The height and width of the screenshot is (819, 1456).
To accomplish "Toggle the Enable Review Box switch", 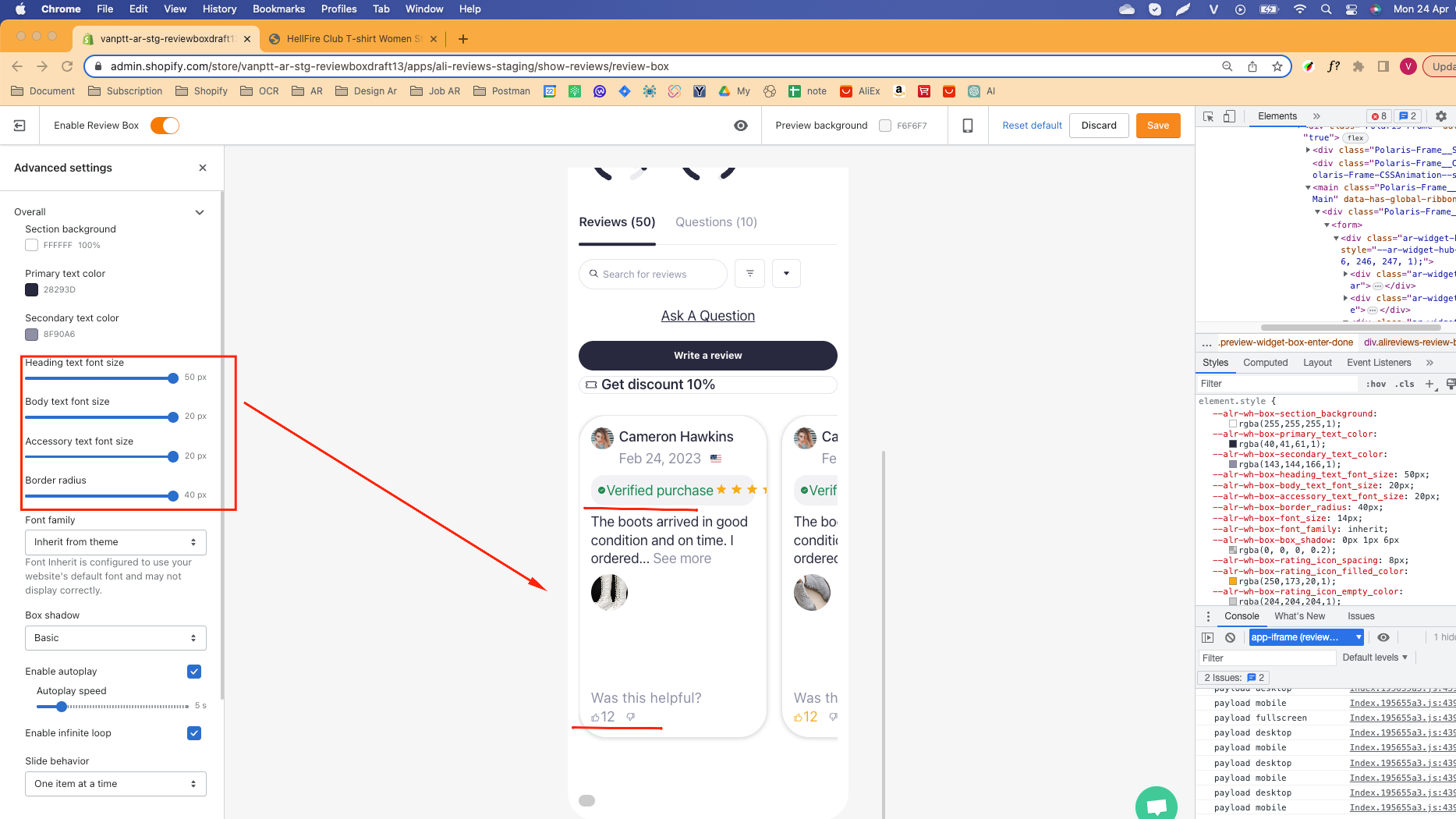I will [x=165, y=126].
